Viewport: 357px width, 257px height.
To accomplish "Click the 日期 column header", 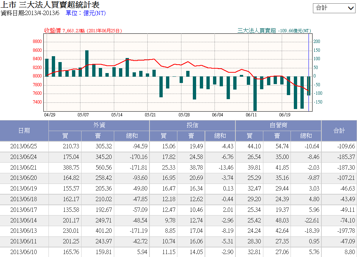I will point(24,131).
